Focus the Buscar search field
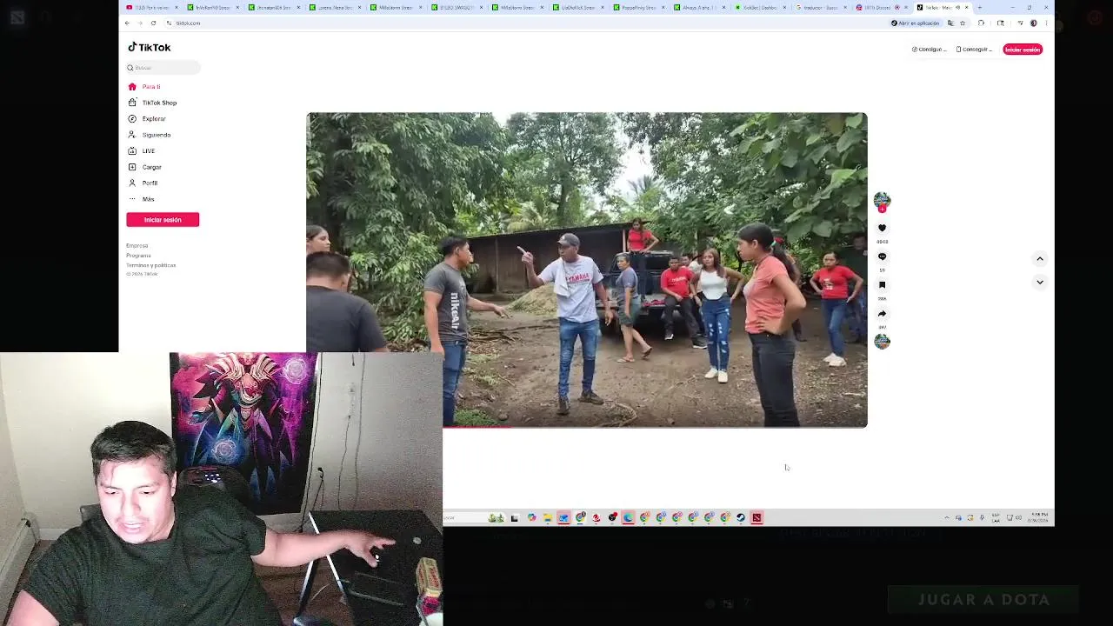1113x626 pixels. pyautogui.click(x=163, y=68)
